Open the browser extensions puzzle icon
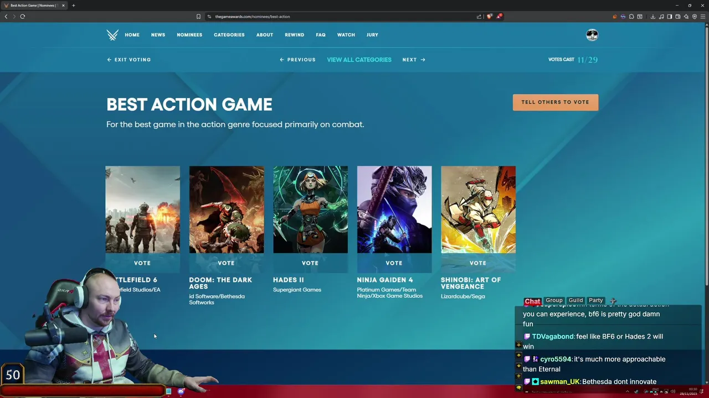Image resolution: width=709 pixels, height=398 pixels. (631, 17)
